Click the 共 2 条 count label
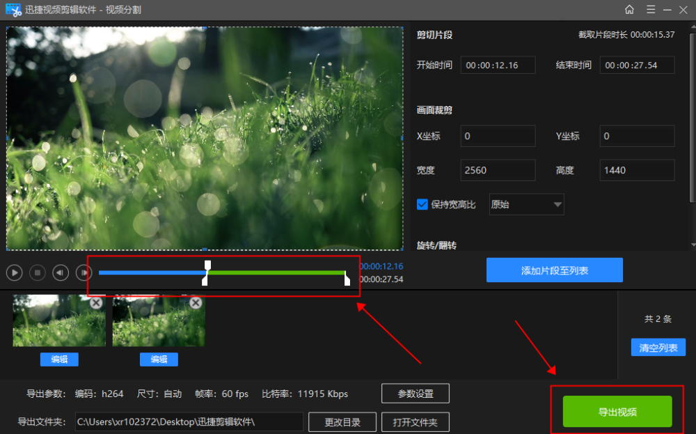This screenshot has width=696, height=434. click(x=658, y=319)
